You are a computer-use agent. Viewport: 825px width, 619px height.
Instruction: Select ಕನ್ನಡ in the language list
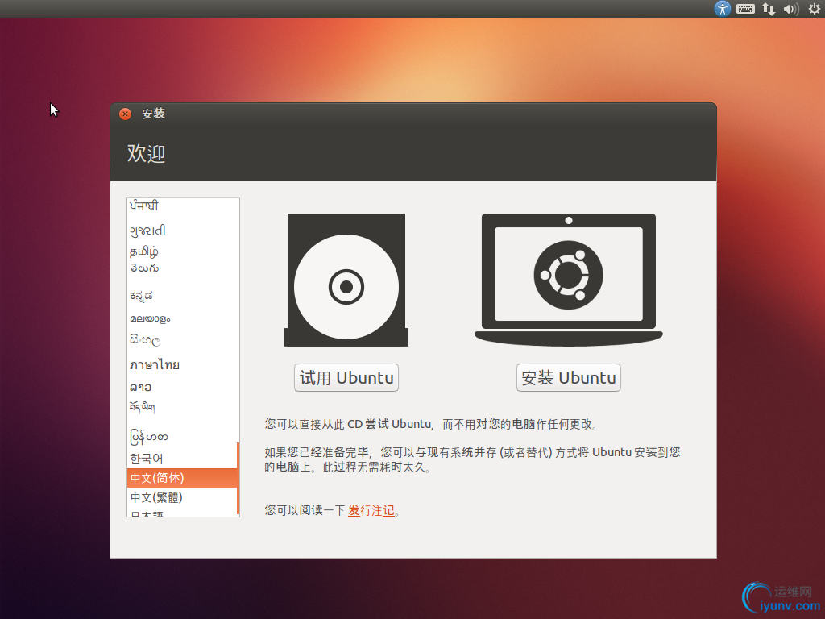click(x=182, y=296)
